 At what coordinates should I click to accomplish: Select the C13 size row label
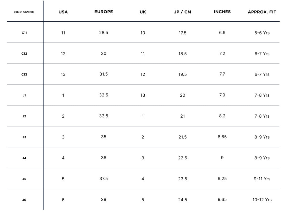[24, 74]
